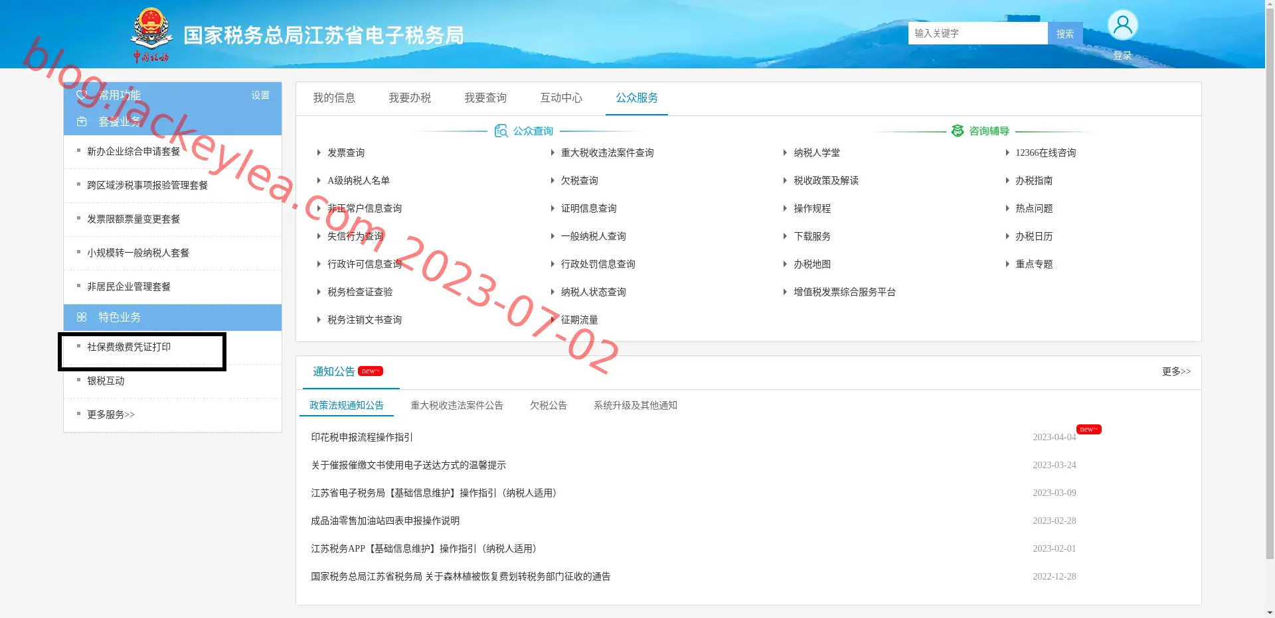Open 操作规程

[x=812, y=208]
